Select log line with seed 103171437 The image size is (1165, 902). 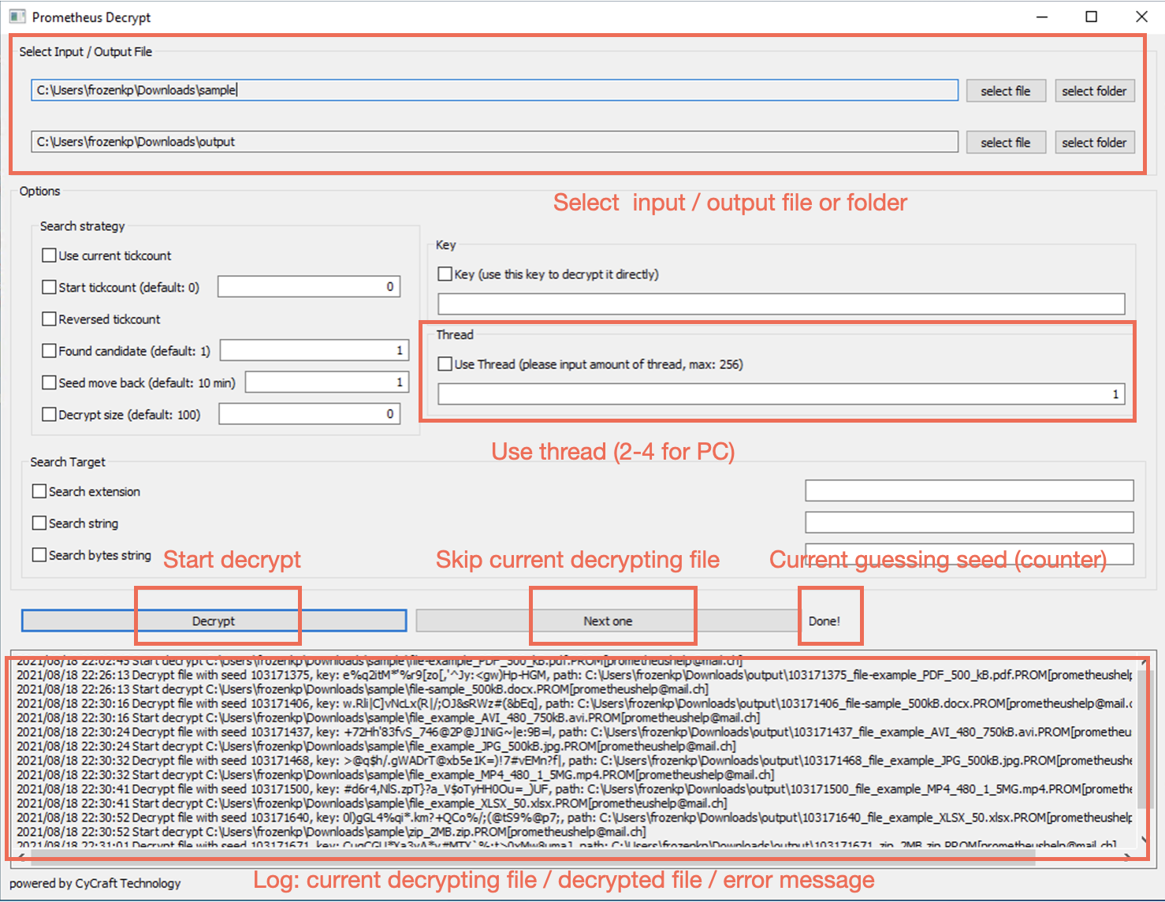[574, 732]
